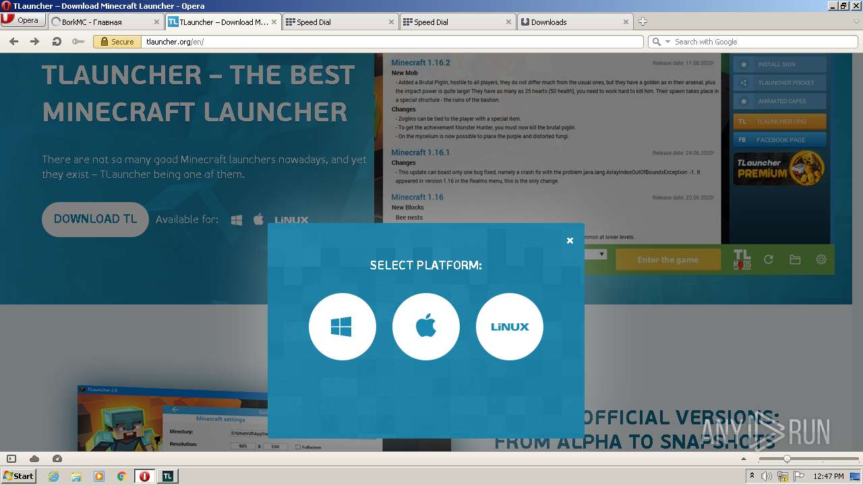Click ANIMATED CAPES sidebar button
The image size is (863, 485).
pyautogui.click(x=779, y=101)
